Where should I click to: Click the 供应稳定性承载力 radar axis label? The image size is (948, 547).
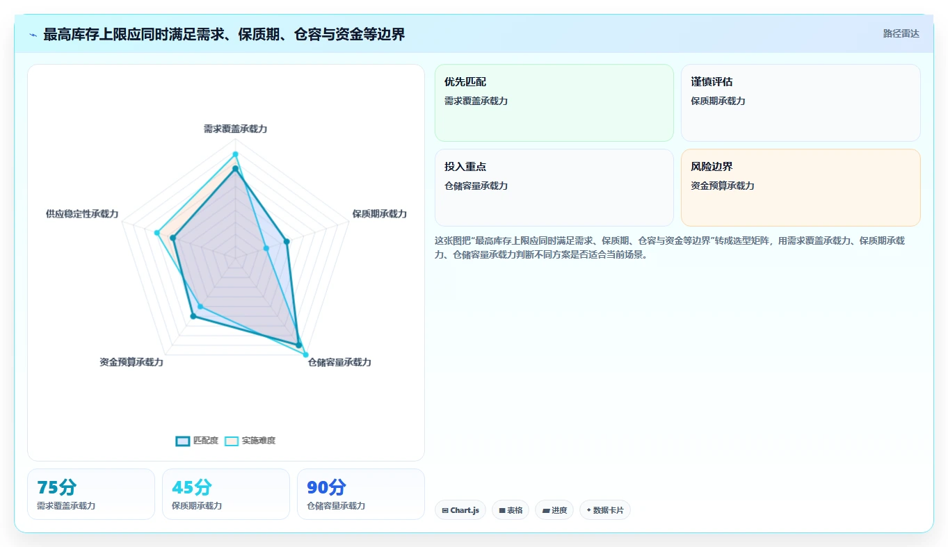(x=82, y=214)
